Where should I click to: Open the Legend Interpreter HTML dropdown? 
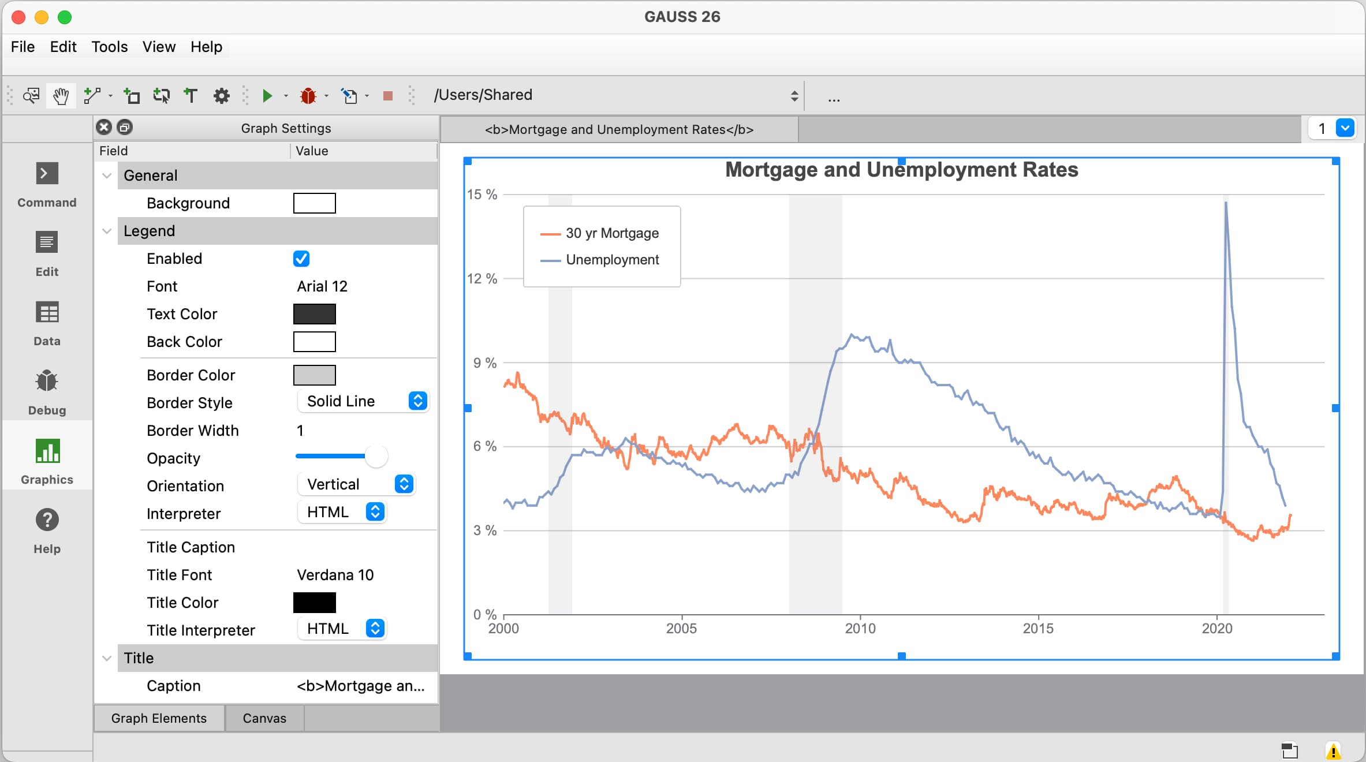[342, 512]
